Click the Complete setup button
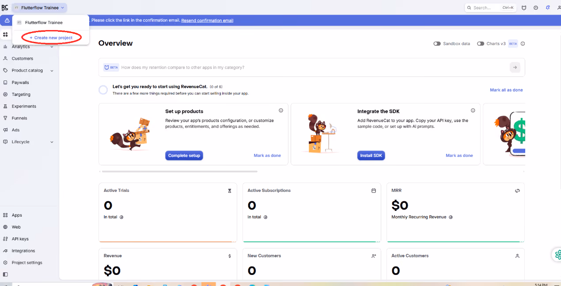Screen dimensions: 561x286 tap(184, 156)
